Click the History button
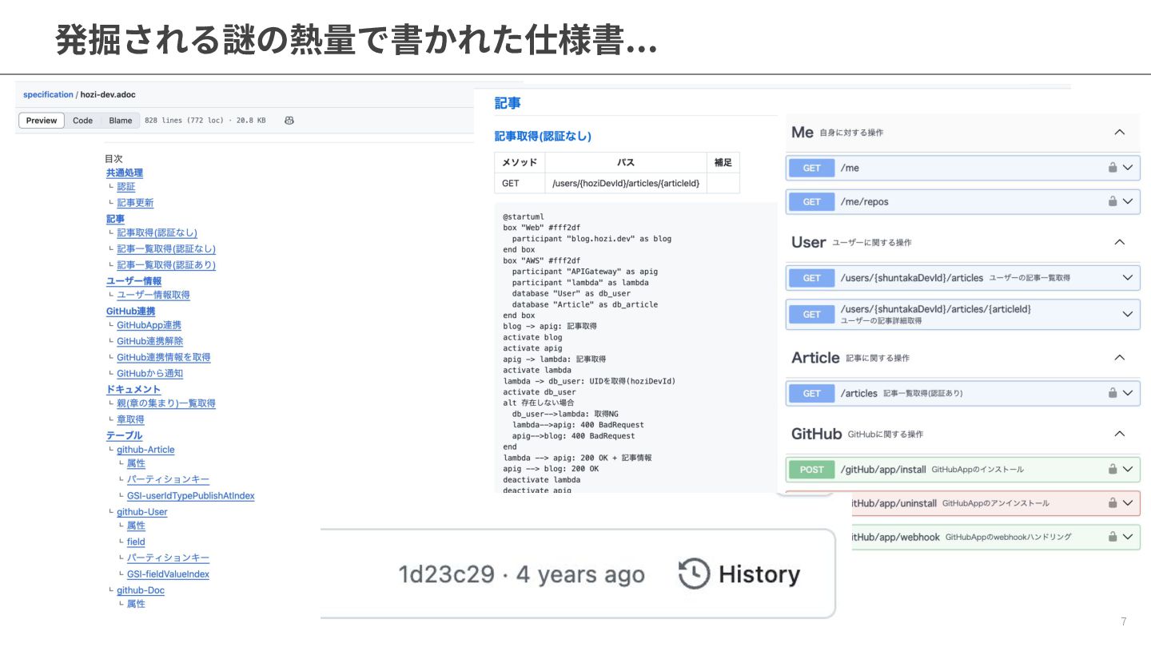Image resolution: width=1151 pixels, height=647 pixels. tap(739, 574)
